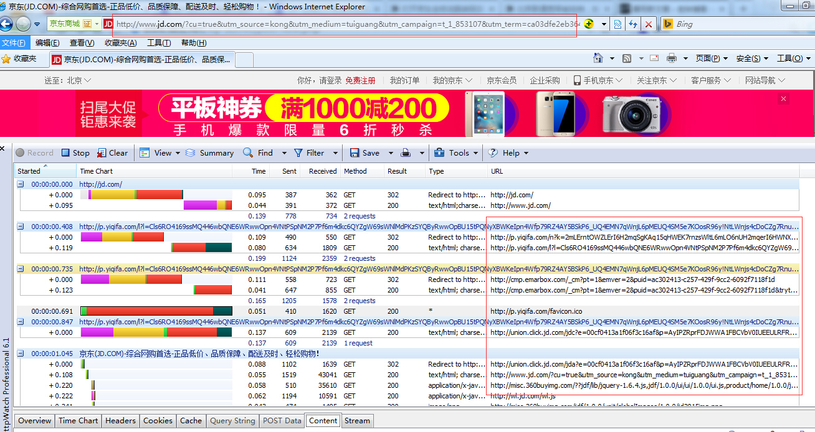The image size is (815, 432).
Task: Click the Stop recording button in HttpWatch
Action: pyautogui.click(x=75, y=153)
